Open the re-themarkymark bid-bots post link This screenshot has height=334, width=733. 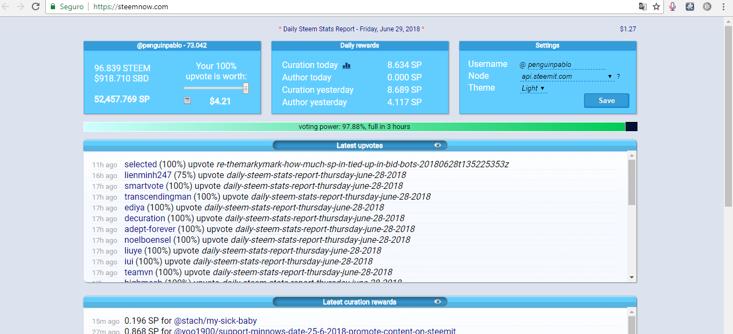pyautogui.click(x=363, y=164)
